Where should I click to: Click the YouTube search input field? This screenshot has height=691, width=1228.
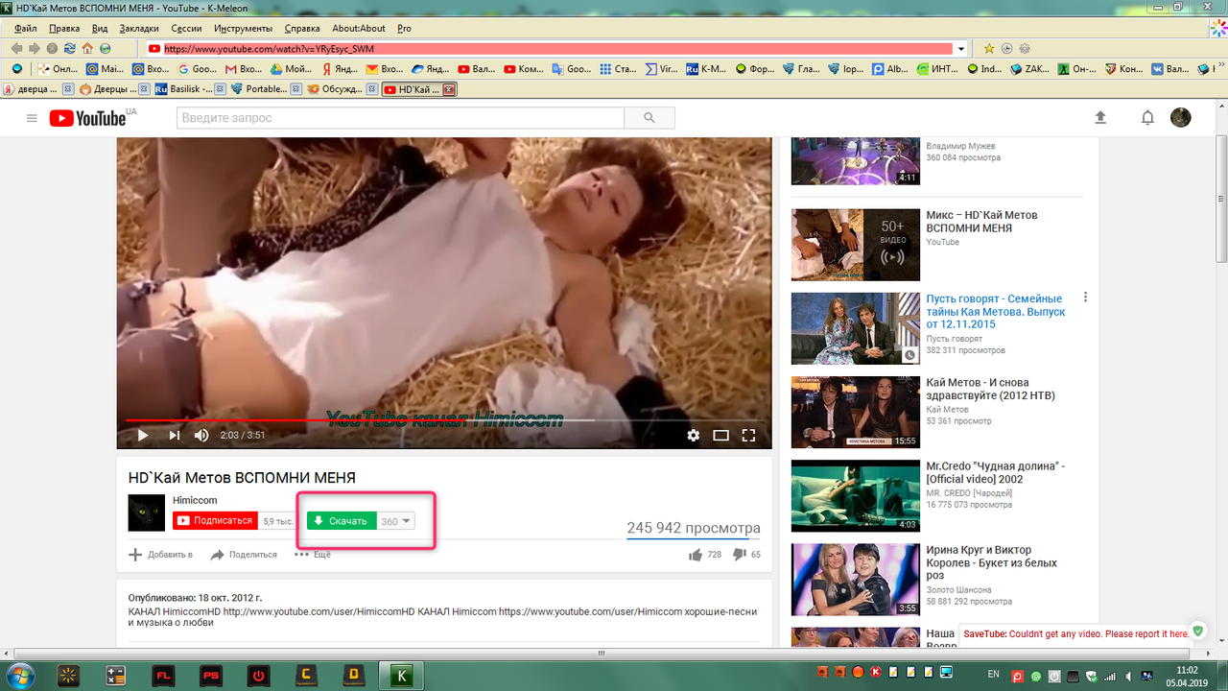coord(400,118)
